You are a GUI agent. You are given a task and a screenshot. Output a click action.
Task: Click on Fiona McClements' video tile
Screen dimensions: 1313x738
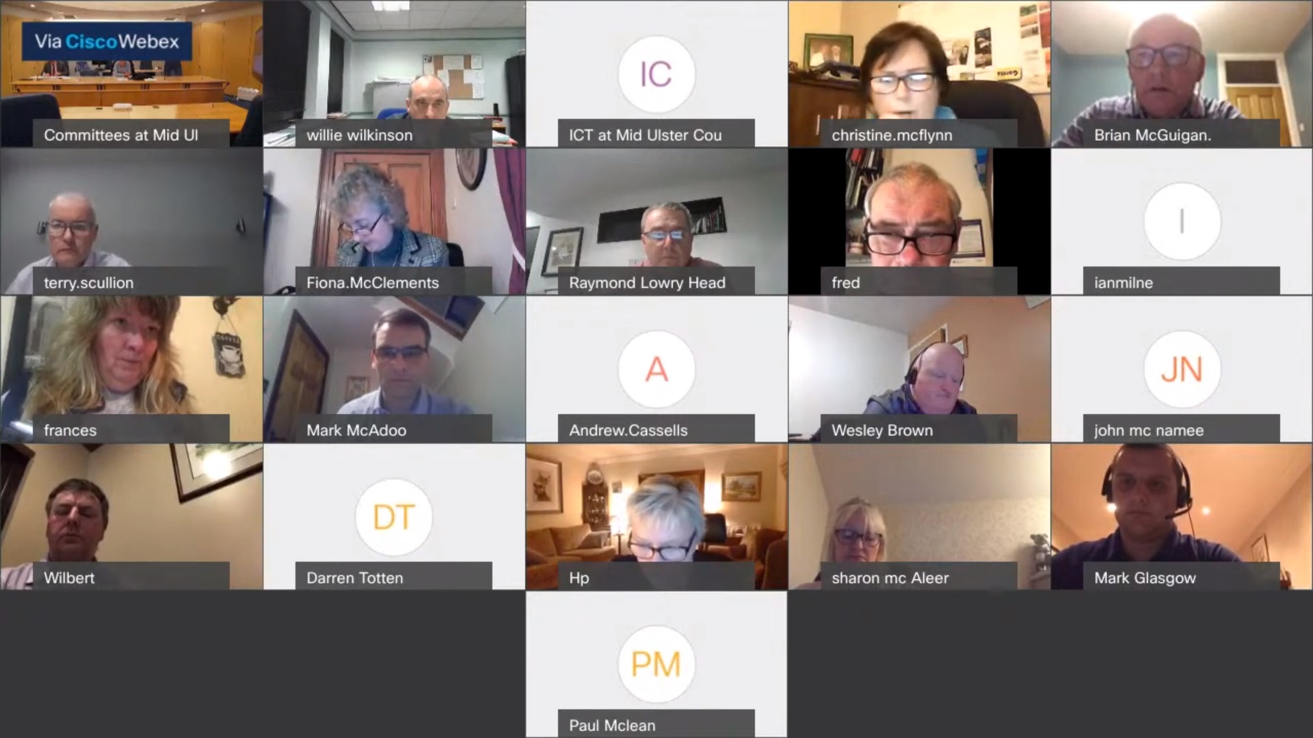pyautogui.click(x=393, y=221)
